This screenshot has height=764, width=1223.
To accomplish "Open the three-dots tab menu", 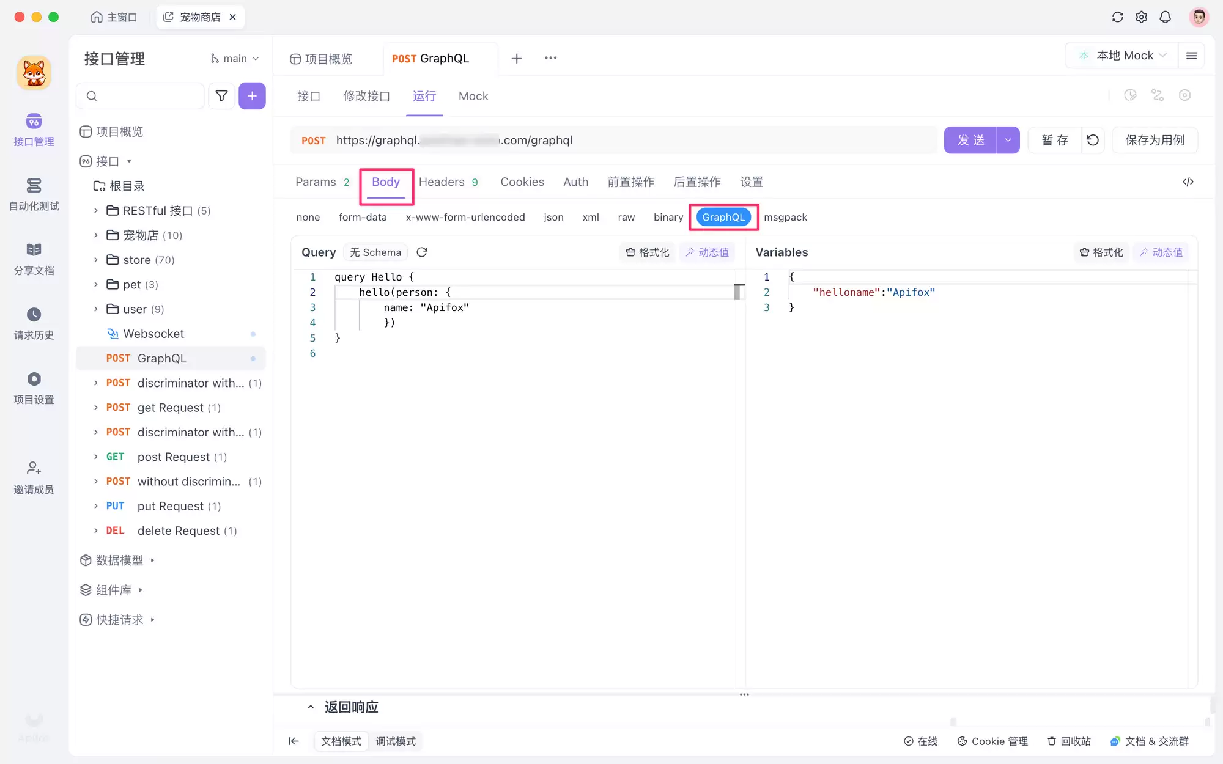I will pyautogui.click(x=550, y=58).
